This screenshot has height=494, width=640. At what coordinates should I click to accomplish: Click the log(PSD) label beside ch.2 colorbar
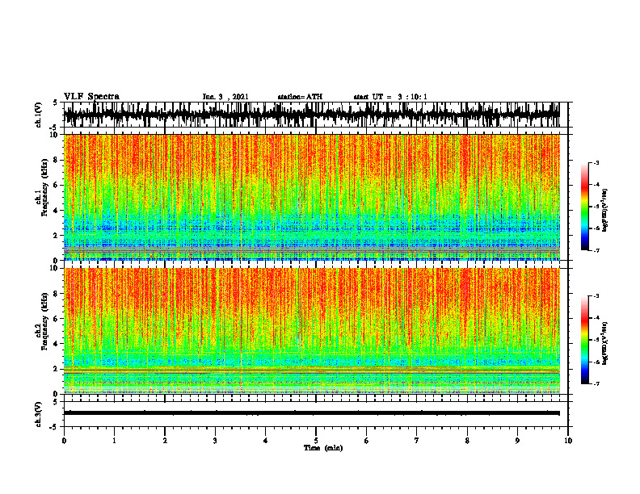click(x=605, y=343)
